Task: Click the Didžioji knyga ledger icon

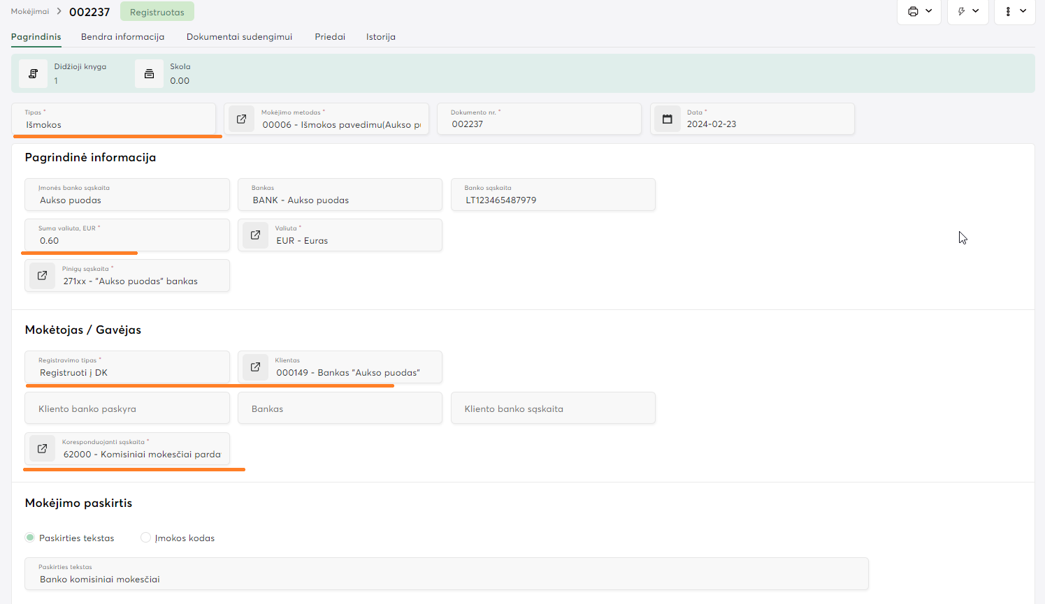Action: click(x=33, y=74)
